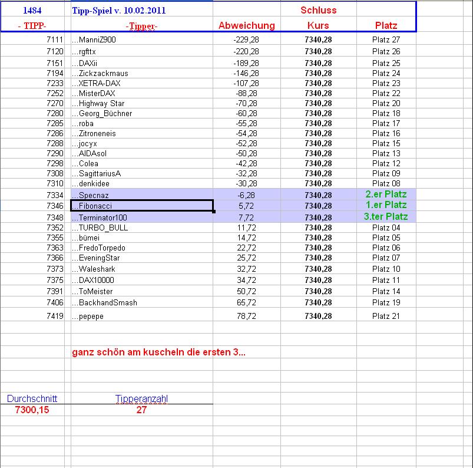Select '...MisterDAX' tipper cell
Image resolution: width=473 pixels, height=468 pixels.
click(x=142, y=93)
